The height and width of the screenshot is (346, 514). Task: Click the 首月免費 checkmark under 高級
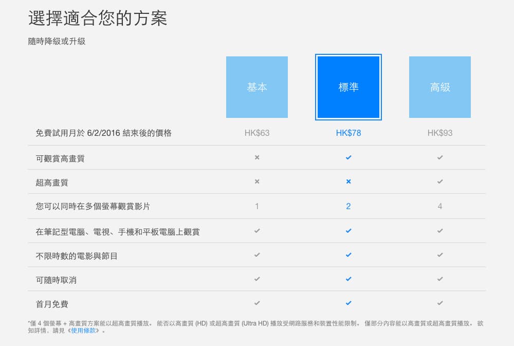tap(440, 303)
